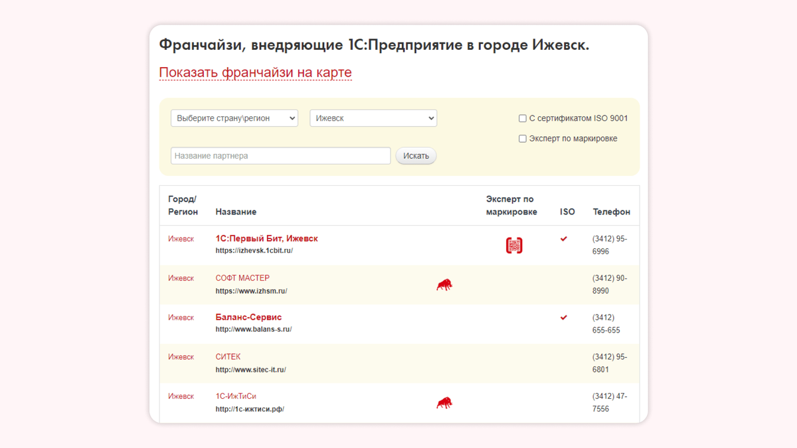Toggle the Эксперт по маркировке checkbox
The height and width of the screenshot is (448, 797).
pyautogui.click(x=523, y=139)
